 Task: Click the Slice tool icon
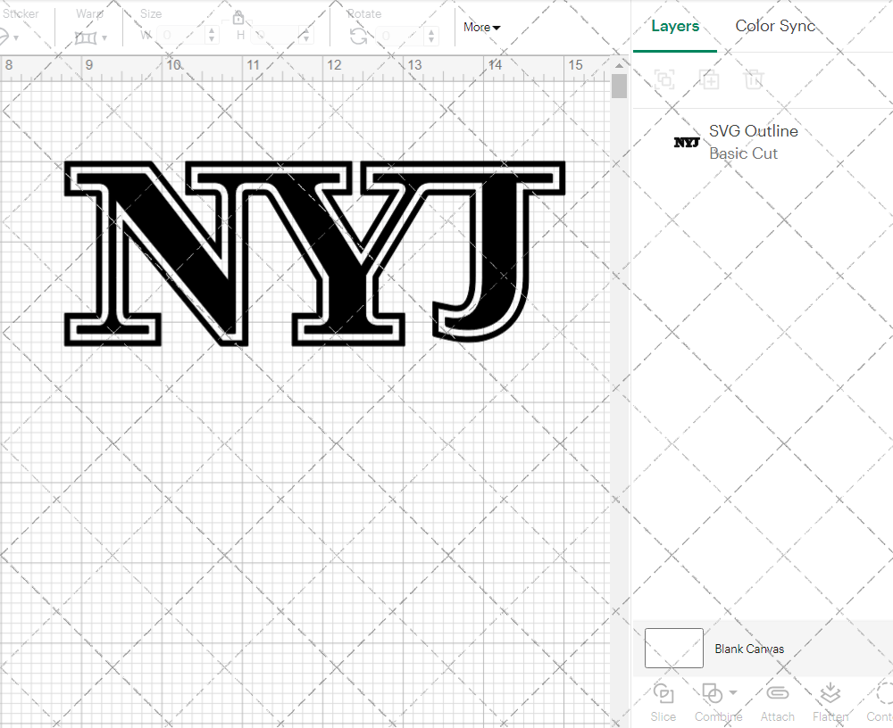[x=663, y=693]
